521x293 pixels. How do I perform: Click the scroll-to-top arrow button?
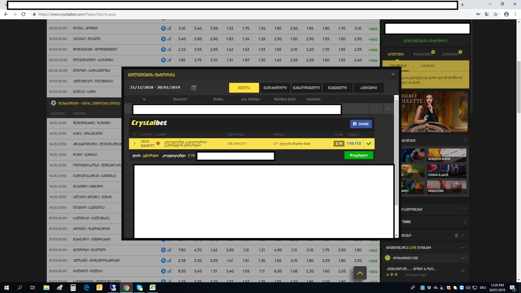[x=360, y=273]
